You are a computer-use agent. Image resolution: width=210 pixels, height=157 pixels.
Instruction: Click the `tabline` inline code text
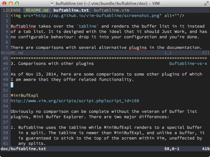(88, 26)
